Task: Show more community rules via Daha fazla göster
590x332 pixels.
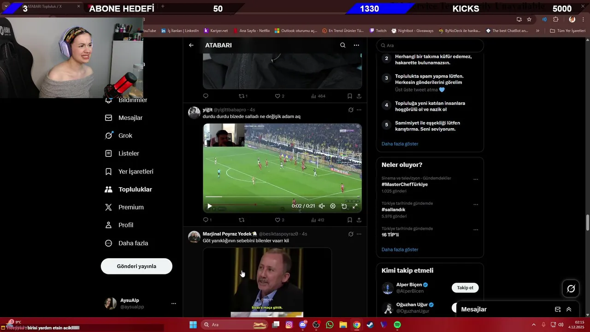Action: [x=400, y=144]
